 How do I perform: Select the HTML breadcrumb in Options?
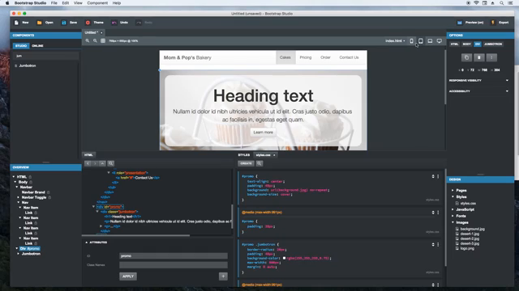tap(454, 44)
